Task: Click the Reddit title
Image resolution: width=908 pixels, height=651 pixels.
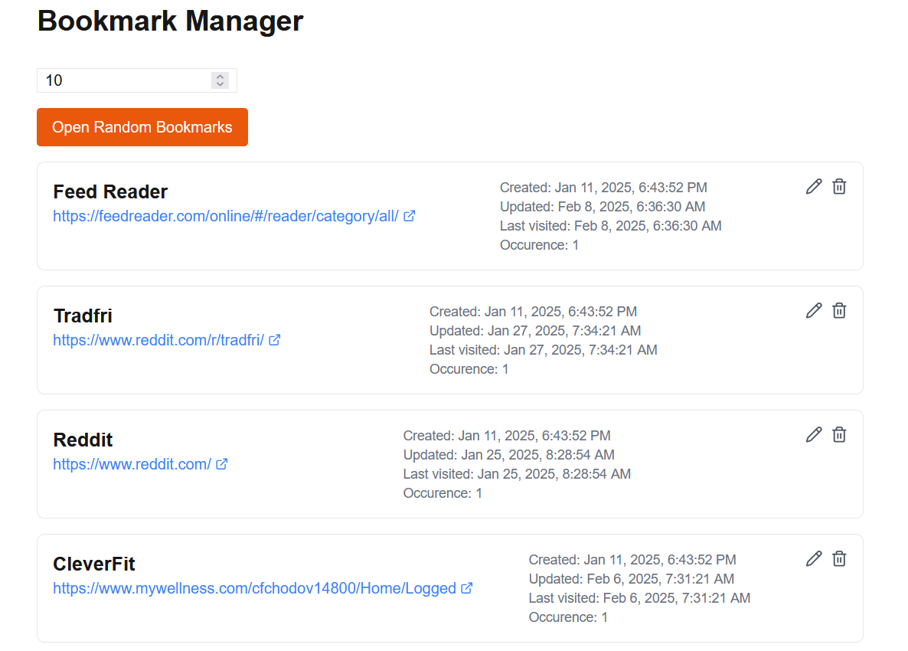Action: pos(83,440)
